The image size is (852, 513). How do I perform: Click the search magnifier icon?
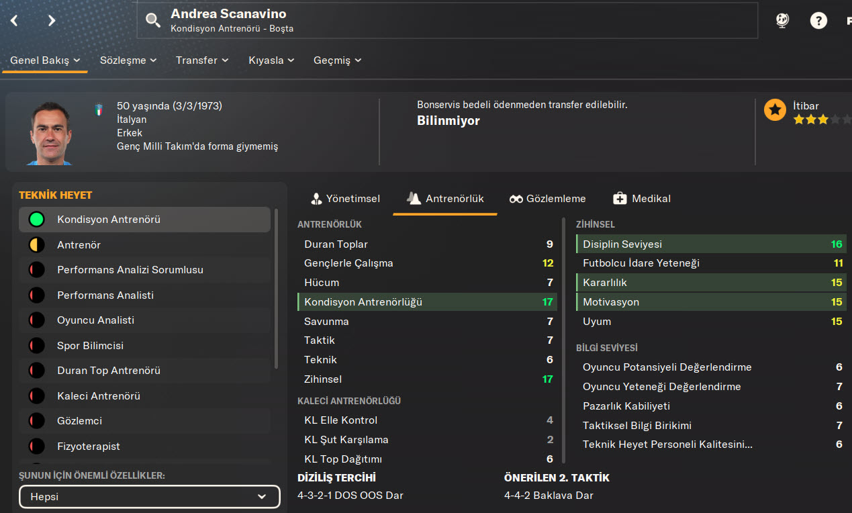pos(153,20)
